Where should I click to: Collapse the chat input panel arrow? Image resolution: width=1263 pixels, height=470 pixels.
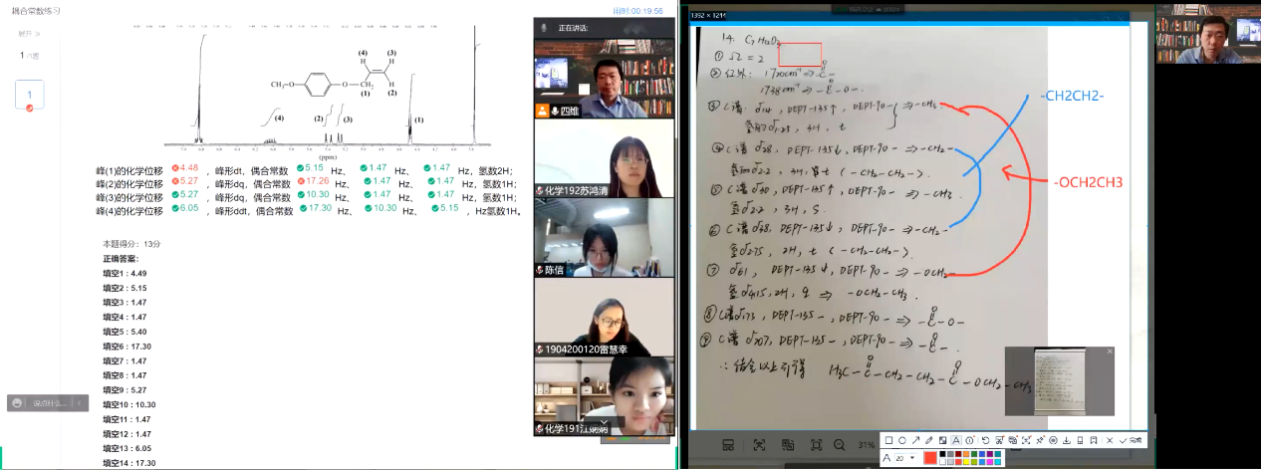(80, 403)
